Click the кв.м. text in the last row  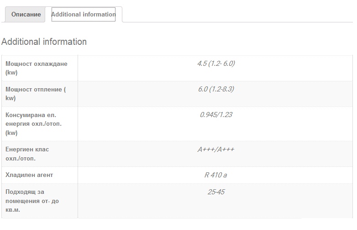13,210
